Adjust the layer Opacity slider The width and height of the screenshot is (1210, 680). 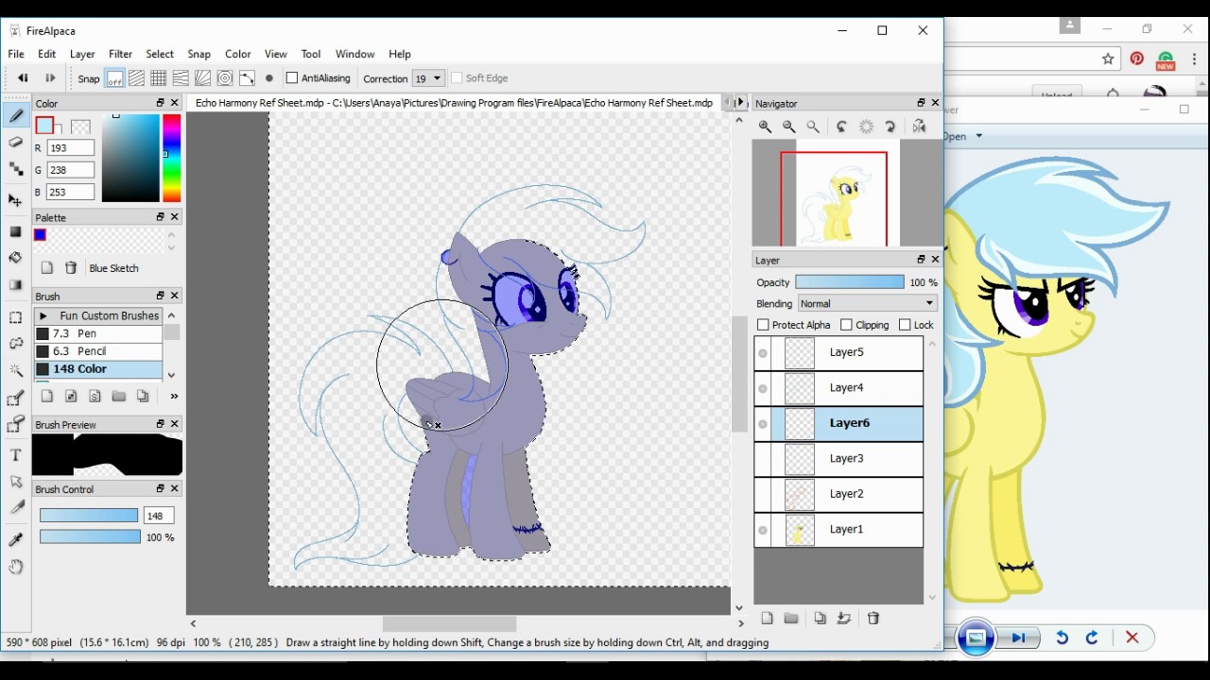[x=850, y=282]
